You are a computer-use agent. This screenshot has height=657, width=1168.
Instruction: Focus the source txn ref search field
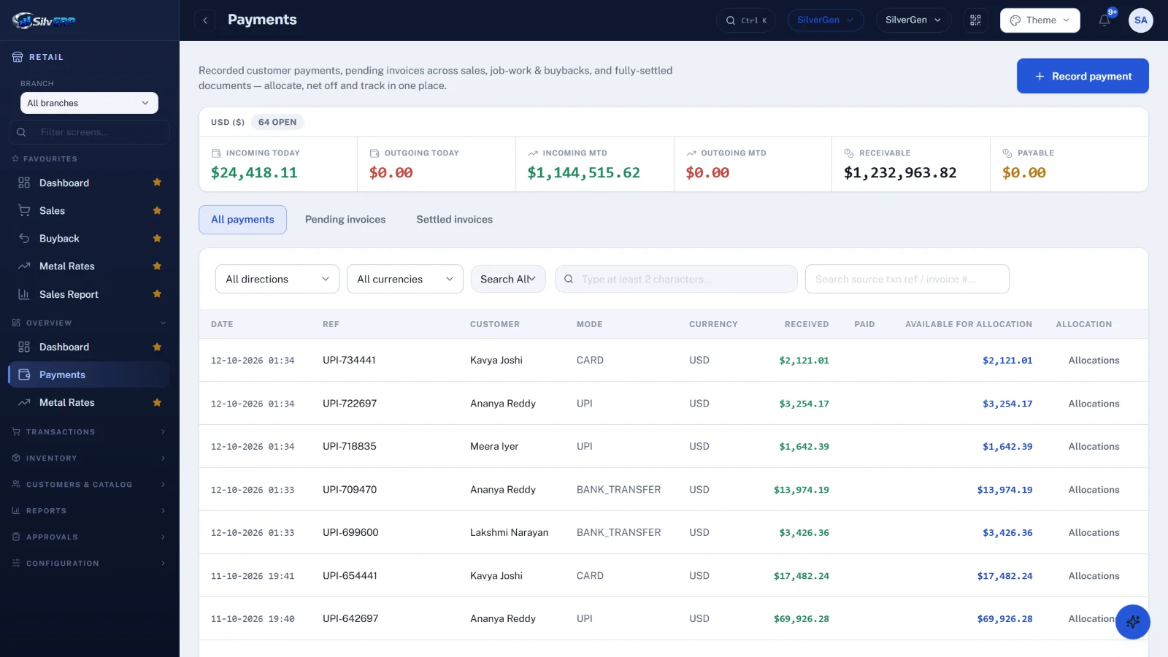click(907, 279)
